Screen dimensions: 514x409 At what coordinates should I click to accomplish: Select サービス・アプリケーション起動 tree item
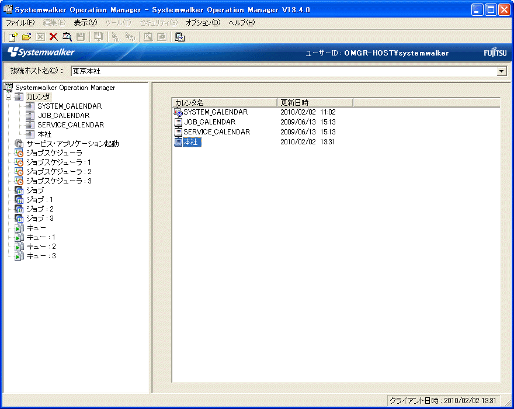72,144
